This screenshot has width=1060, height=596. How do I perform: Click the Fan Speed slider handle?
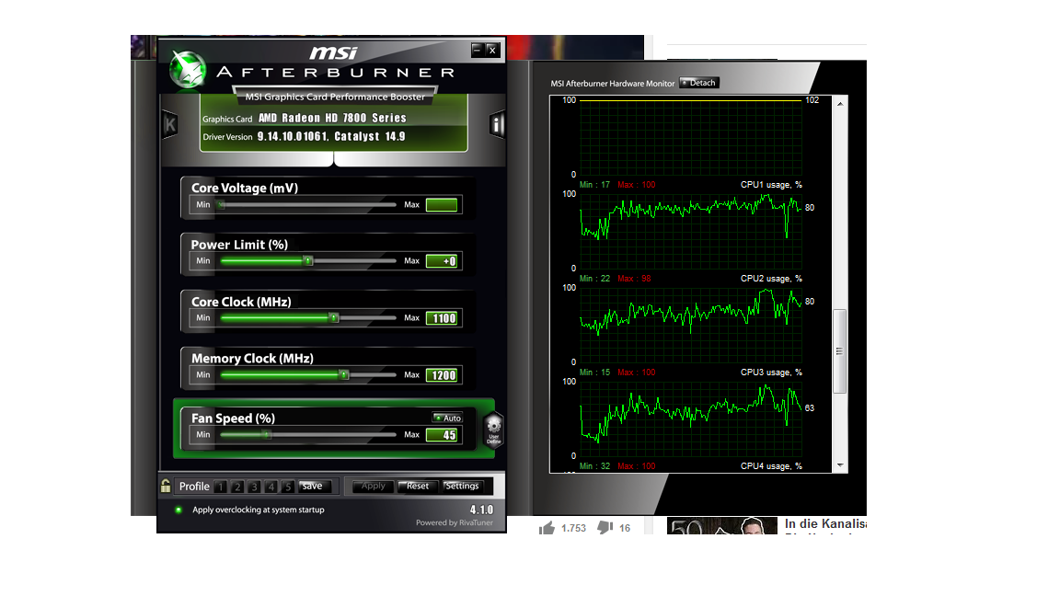267,434
